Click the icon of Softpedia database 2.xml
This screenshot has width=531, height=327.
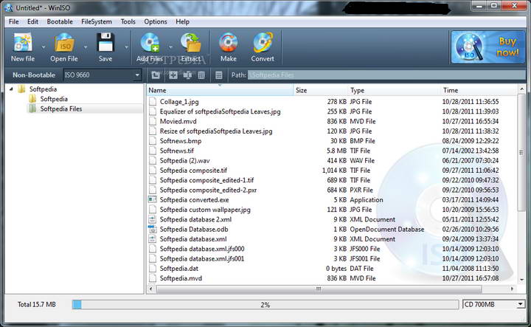tap(153, 219)
